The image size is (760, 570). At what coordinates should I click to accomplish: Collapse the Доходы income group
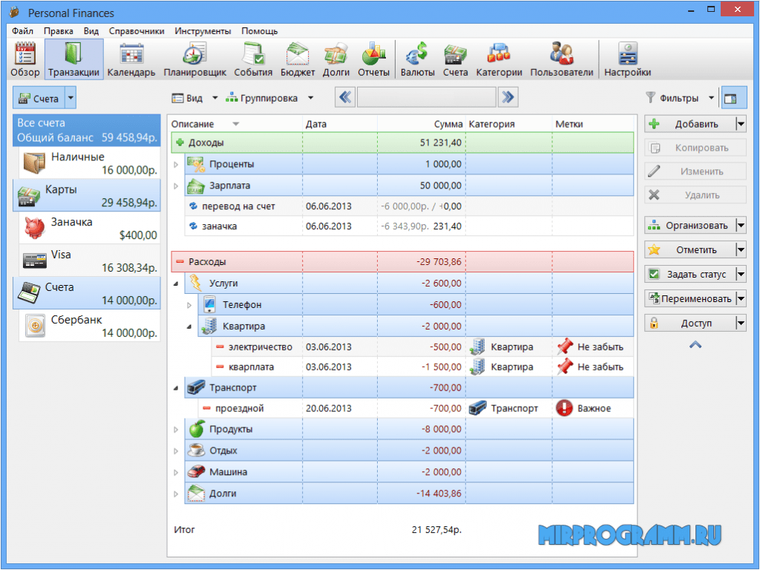(180, 142)
